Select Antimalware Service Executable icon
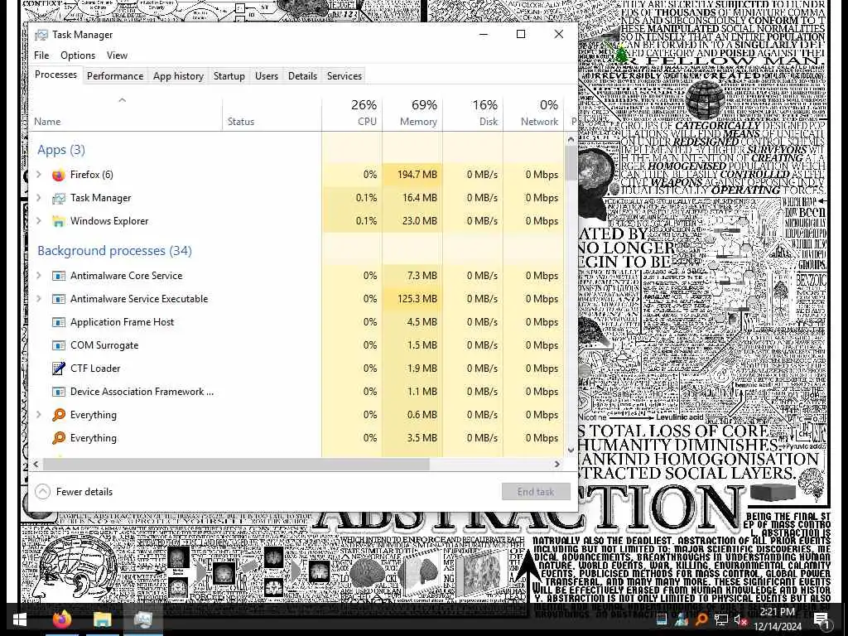Image resolution: width=848 pixels, height=636 pixels. click(59, 299)
